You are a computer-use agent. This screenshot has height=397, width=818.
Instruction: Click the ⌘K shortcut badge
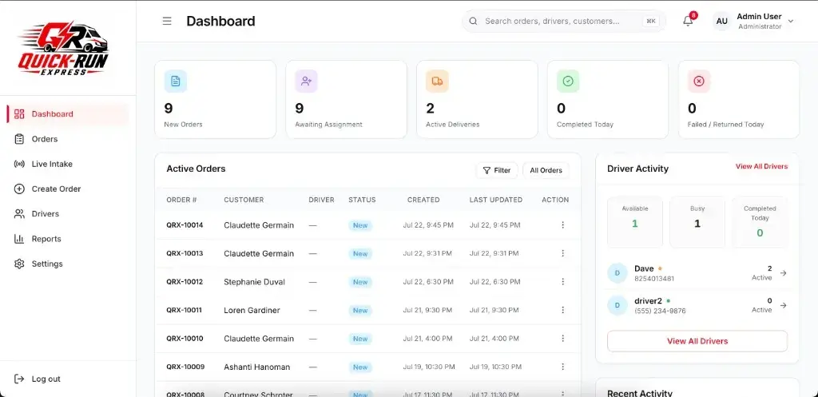point(650,22)
